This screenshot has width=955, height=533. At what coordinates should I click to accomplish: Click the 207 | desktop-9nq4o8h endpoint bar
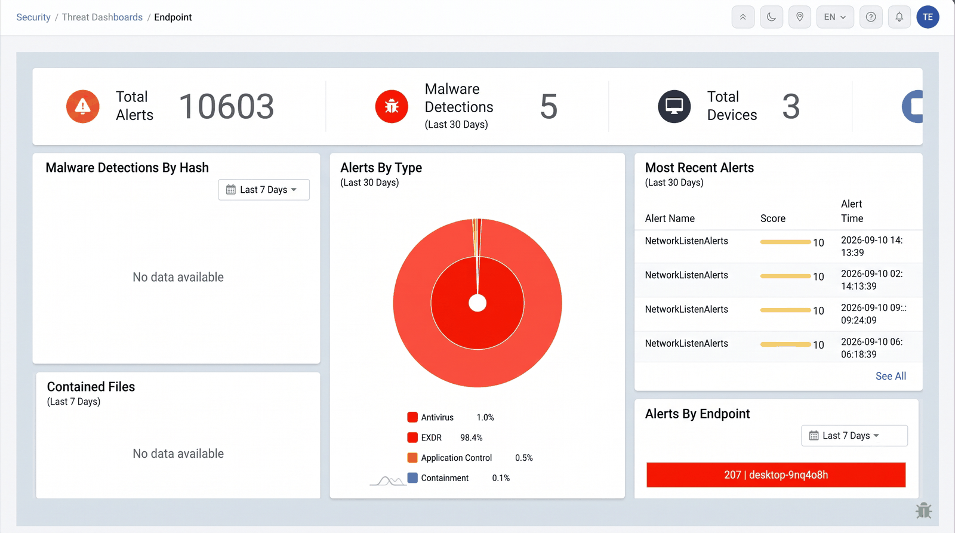point(776,475)
